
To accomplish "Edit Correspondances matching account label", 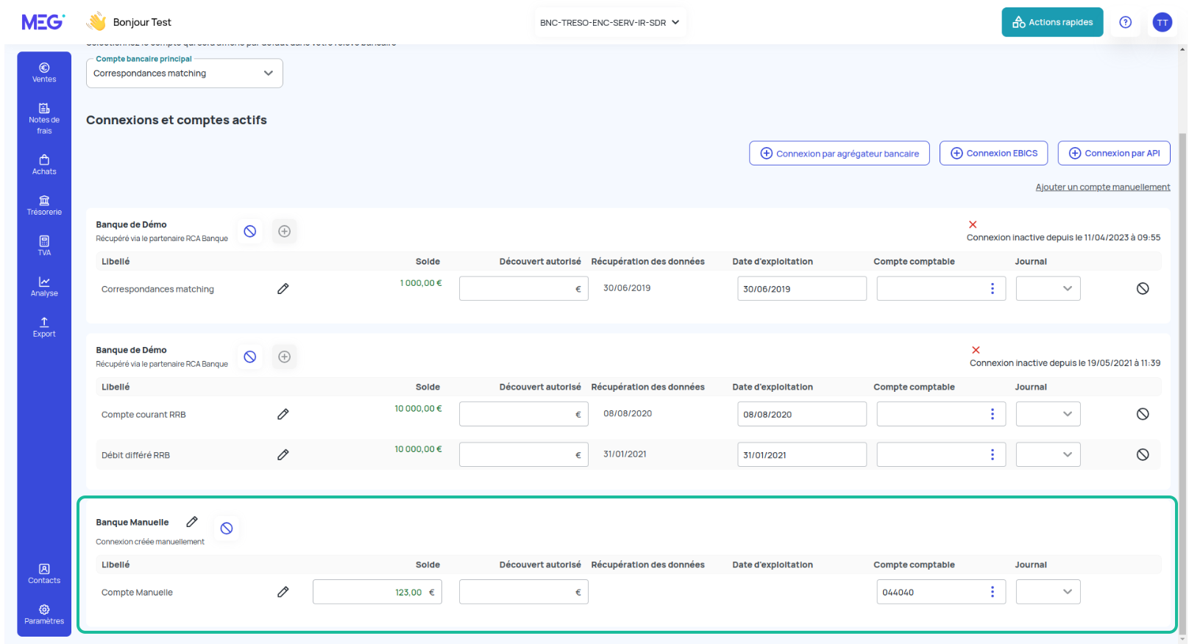I will point(283,289).
